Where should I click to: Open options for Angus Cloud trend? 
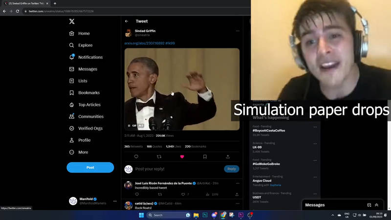315,177
